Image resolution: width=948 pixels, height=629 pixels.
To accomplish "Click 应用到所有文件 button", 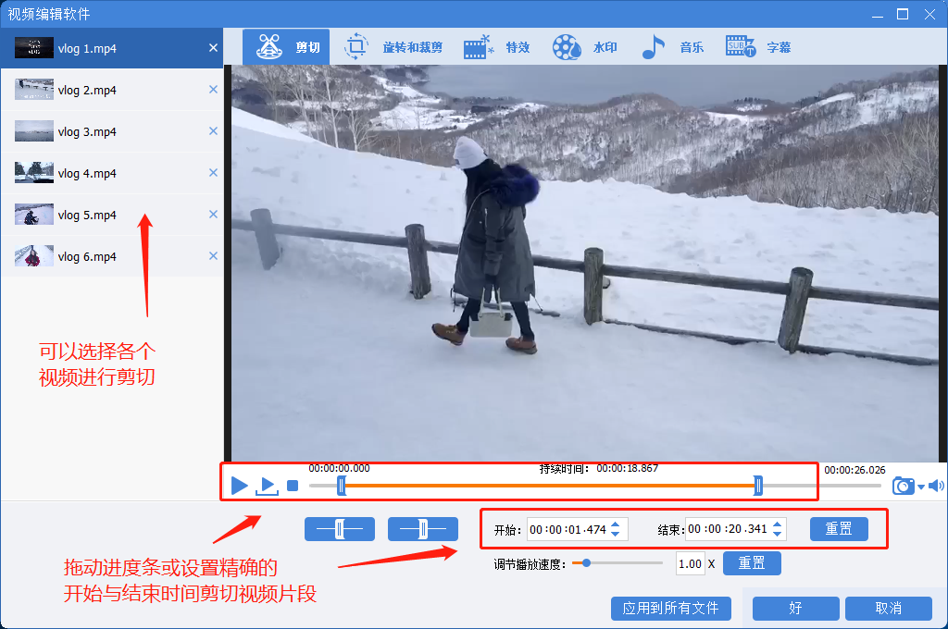I will pos(671,609).
